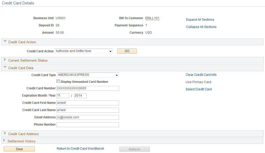Image resolution: width=265 pixels, height=153 pixels.
Task: Expand the Current Settlement Status section
Action: 5,60
